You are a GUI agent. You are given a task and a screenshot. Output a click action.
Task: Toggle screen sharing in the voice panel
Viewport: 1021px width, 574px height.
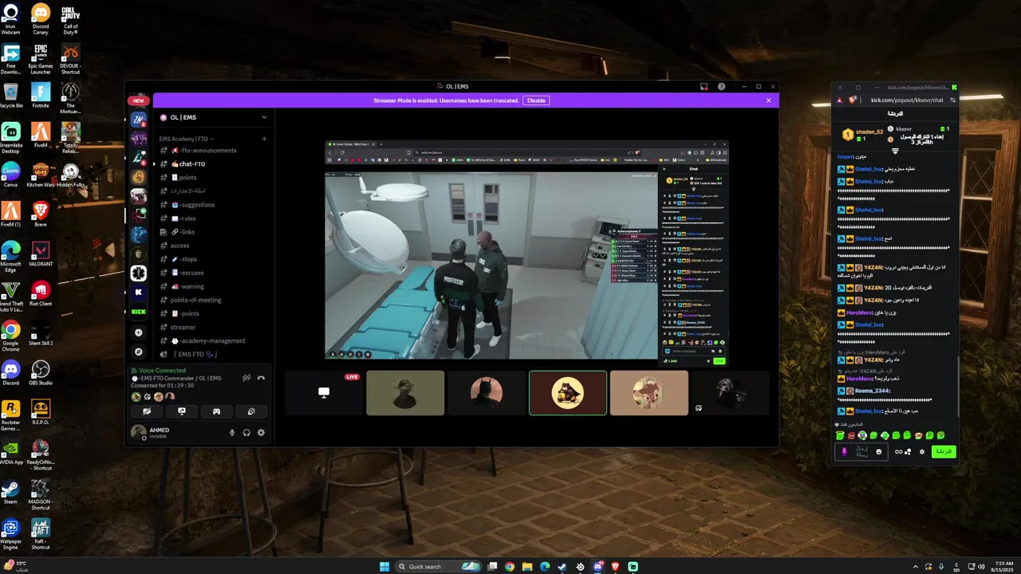pyautogui.click(x=182, y=411)
